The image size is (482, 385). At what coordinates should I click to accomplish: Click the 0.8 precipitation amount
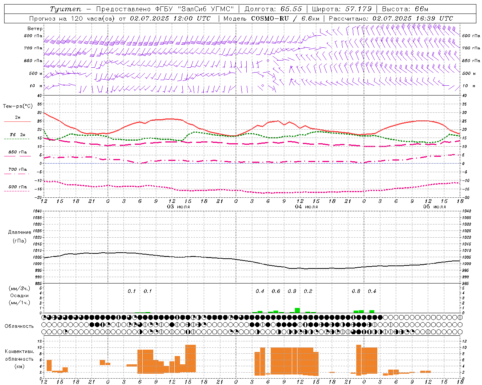tap(356, 291)
